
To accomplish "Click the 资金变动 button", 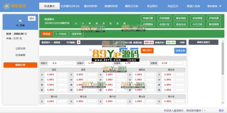I will (181, 24).
